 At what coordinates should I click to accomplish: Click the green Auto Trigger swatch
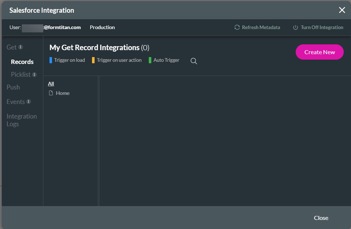(150, 60)
